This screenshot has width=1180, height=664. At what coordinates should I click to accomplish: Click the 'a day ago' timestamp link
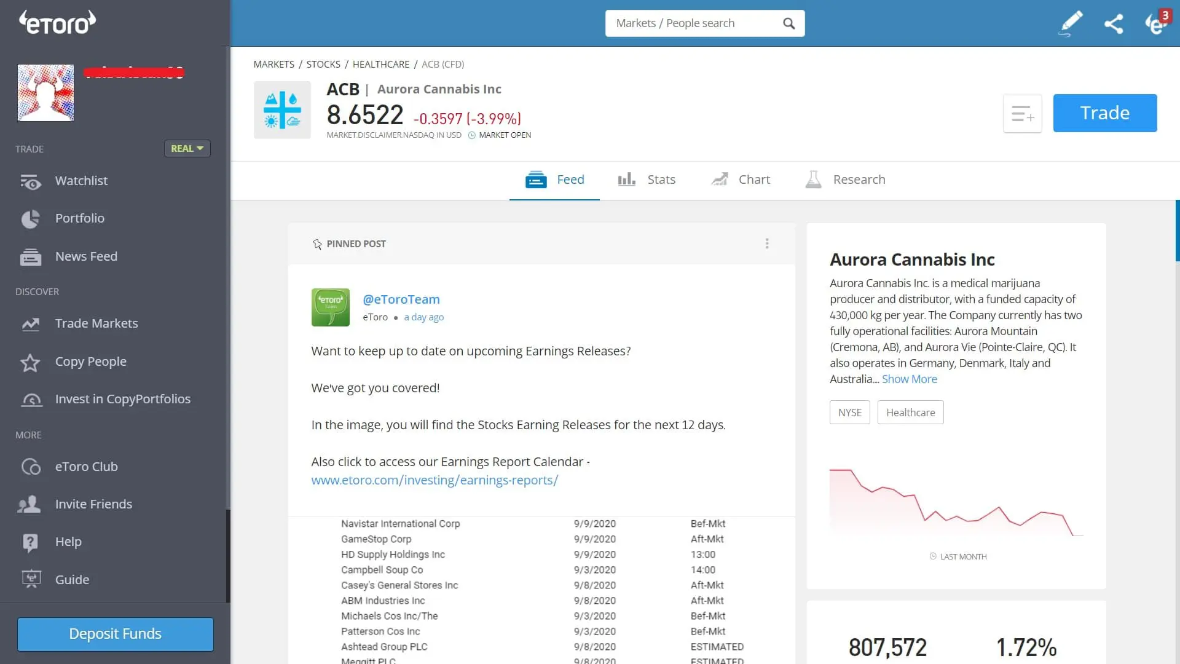click(424, 317)
